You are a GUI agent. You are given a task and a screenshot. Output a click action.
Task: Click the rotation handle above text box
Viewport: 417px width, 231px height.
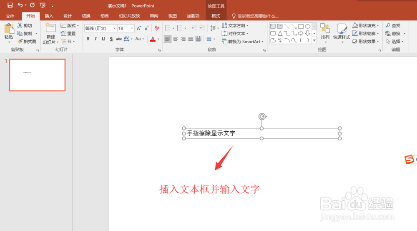click(x=262, y=116)
